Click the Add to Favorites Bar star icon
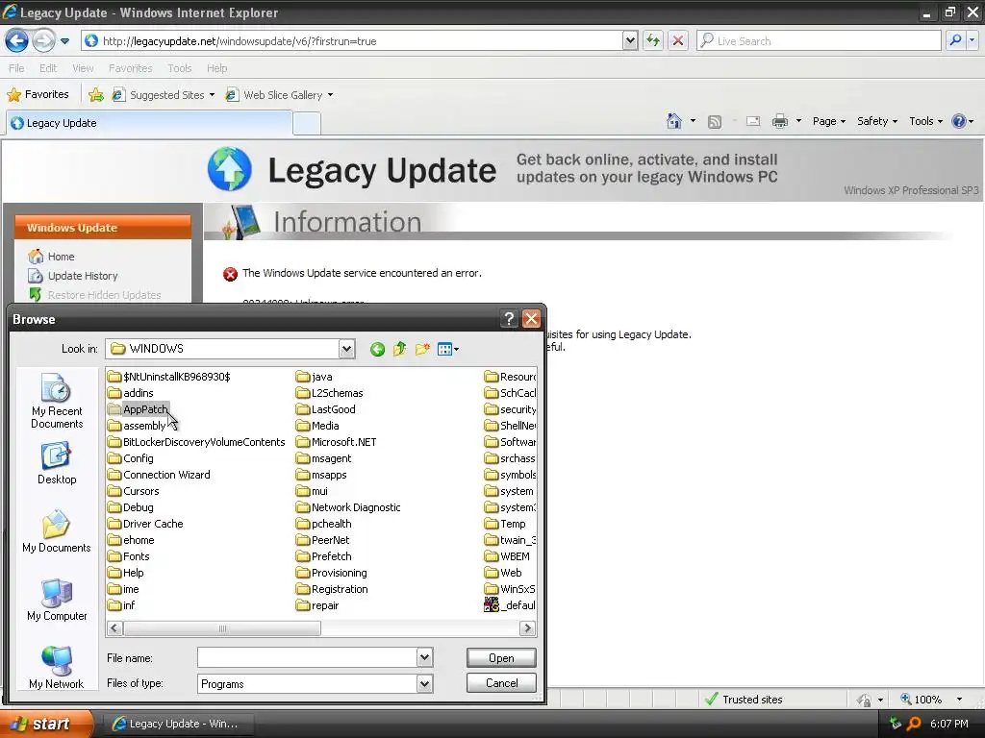 tap(95, 95)
